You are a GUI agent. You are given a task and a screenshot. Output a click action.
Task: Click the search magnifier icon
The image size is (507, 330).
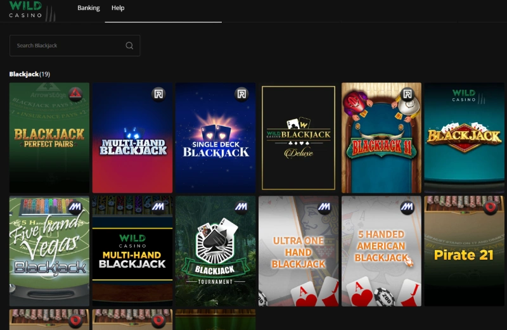[x=129, y=46]
